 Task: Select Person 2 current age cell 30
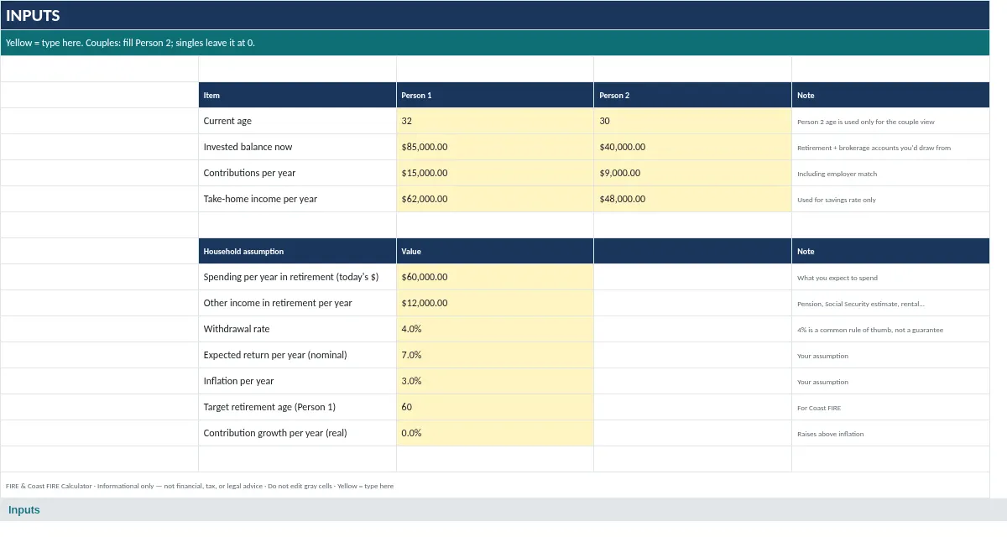[692, 121]
